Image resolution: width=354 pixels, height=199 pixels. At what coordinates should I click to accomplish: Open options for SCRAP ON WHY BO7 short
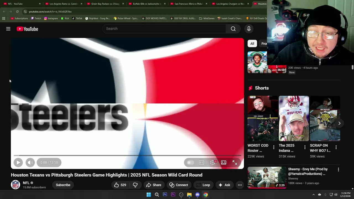336,147
